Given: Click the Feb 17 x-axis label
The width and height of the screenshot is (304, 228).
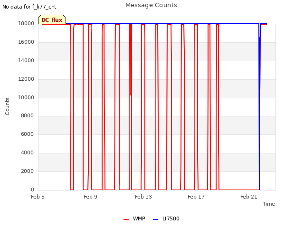Looking at the screenshot, I should (x=196, y=197).
